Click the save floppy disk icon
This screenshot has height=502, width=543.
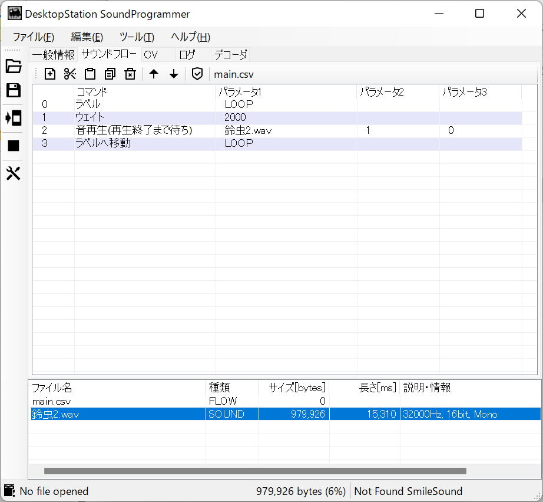(x=14, y=90)
